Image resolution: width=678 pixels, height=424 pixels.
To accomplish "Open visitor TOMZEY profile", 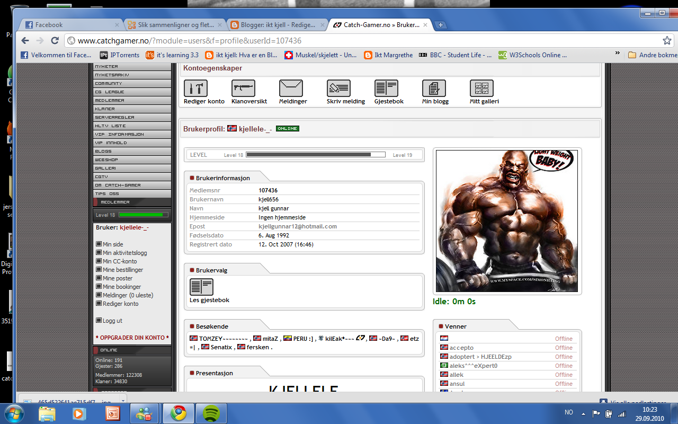I will (223, 338).
